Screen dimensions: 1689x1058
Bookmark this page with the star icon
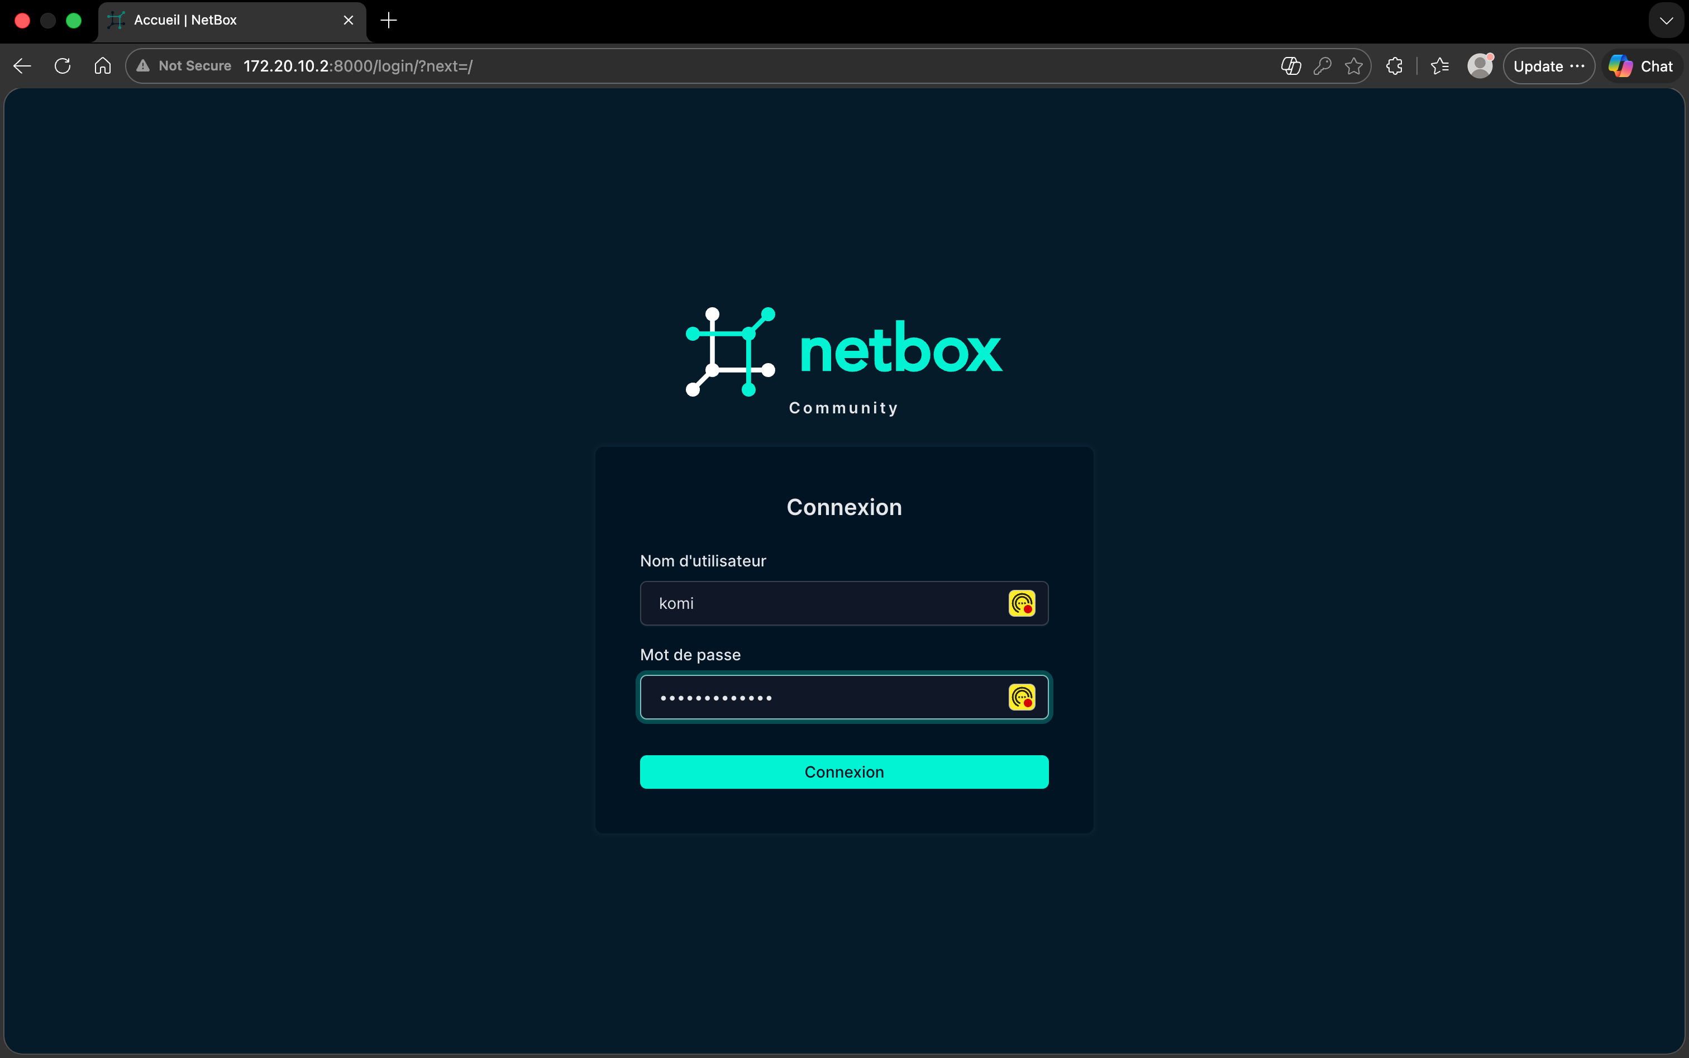point(1353,66)
